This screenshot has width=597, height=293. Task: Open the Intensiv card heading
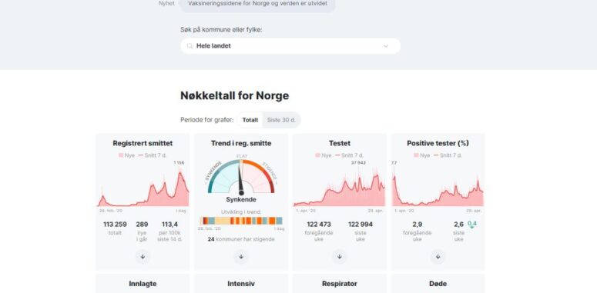click(241, 284)
